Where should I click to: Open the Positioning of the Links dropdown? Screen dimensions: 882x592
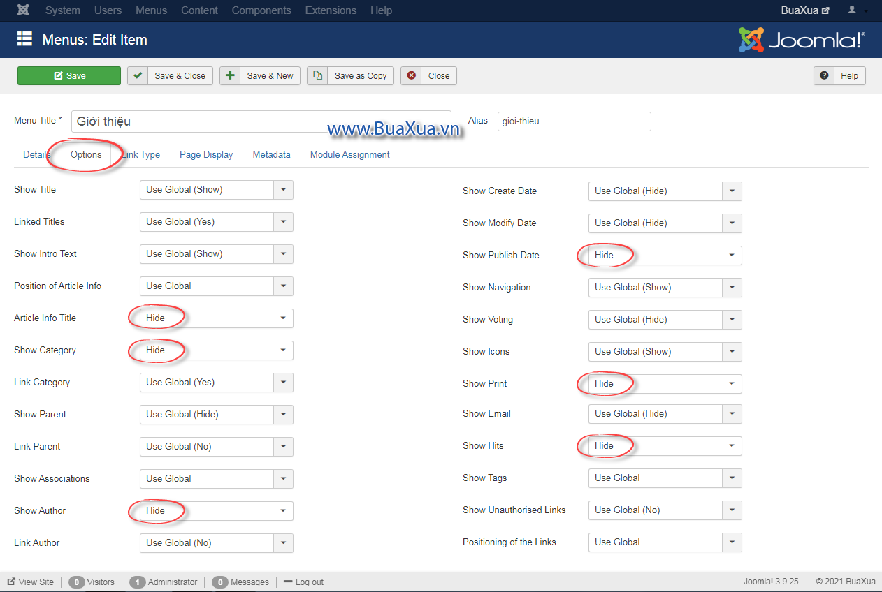(x=665, y=542)
